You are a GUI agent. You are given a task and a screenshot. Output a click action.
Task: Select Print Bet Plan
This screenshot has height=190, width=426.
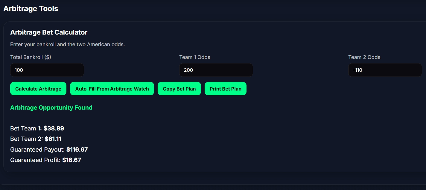226,88
